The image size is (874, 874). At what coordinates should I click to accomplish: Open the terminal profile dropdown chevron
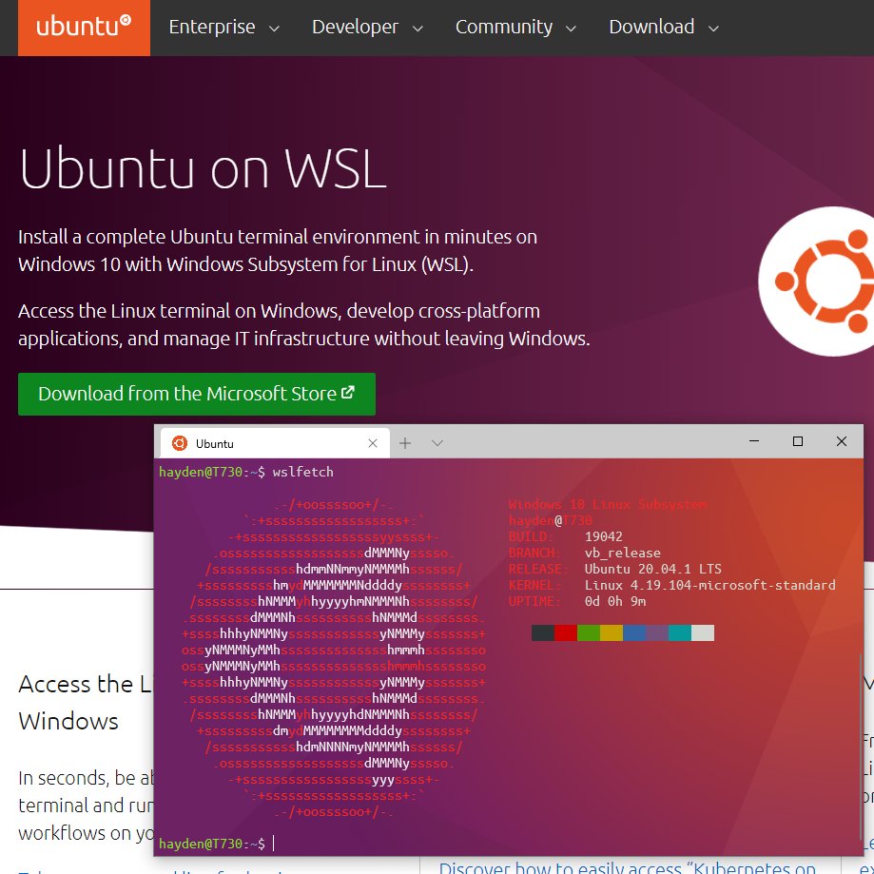click(437, 443)
